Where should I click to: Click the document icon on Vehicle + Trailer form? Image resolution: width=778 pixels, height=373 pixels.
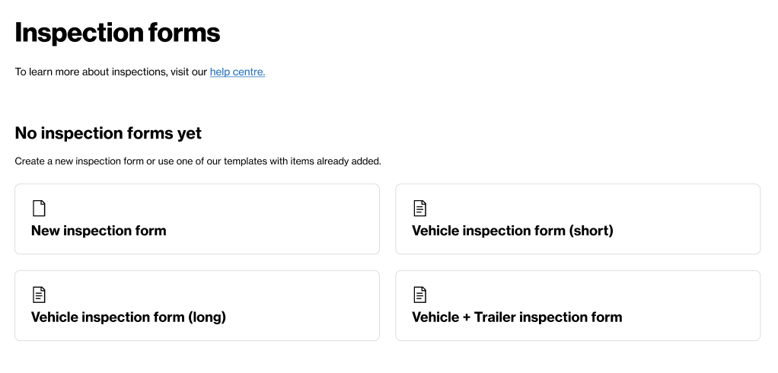(419, 295)
